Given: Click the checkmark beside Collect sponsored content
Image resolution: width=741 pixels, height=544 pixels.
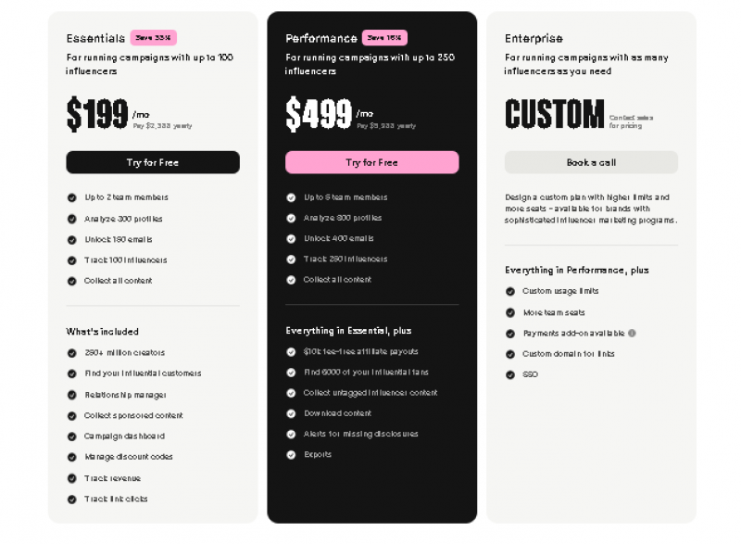Looking at the screenshot, I should click(x=72, y=415).
